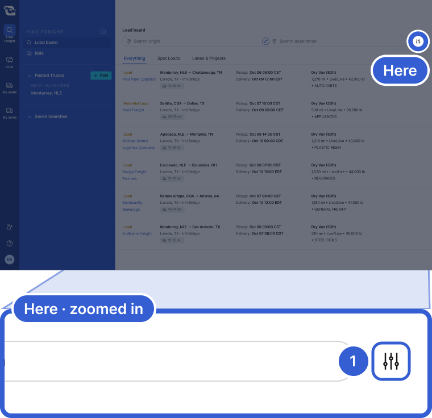Image resolution: width=432 pixels, height=418 pixels.
Task: Click the route Monterrey, NLE → San Antonio, TX
Action: (x=190, y=227)
